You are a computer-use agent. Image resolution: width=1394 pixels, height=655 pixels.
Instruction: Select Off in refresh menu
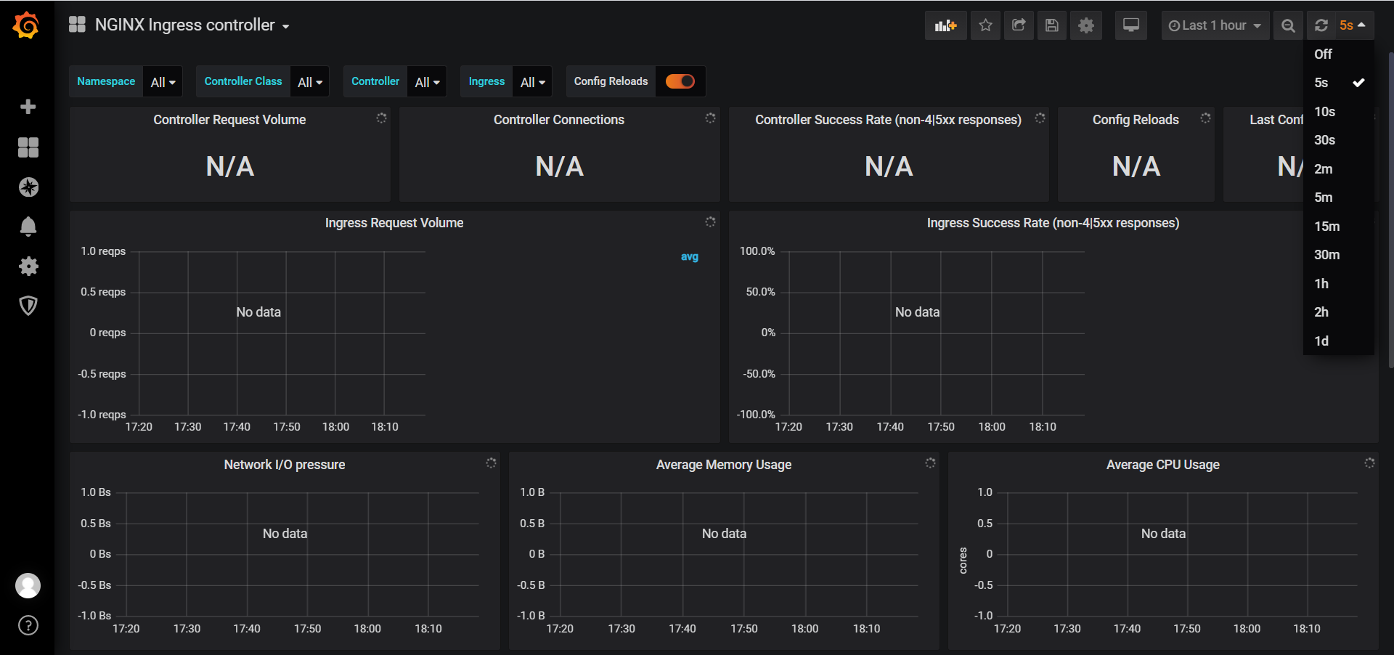pyautogui.click(x=1339, y=54)
